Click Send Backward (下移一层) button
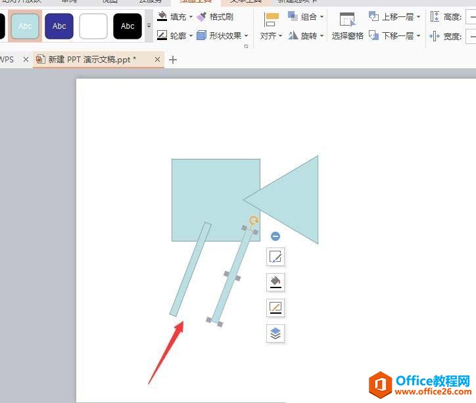 tap(394, 36)
